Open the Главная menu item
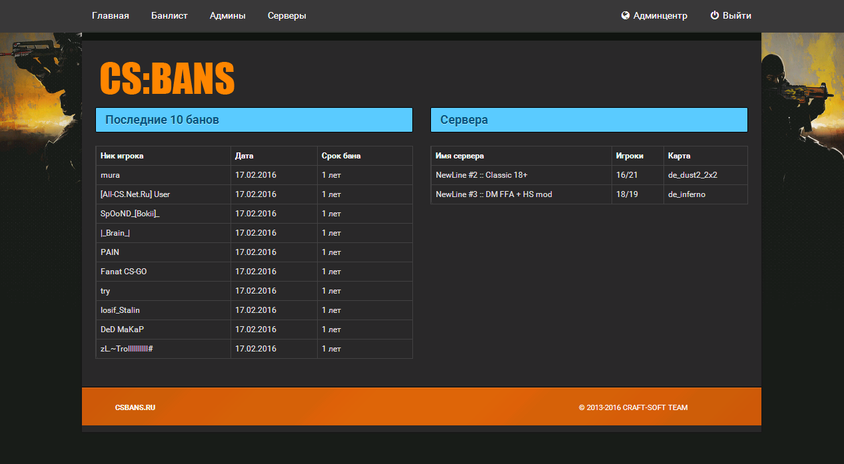The width and height of the screenshot is (844, 464). (111, 15)
